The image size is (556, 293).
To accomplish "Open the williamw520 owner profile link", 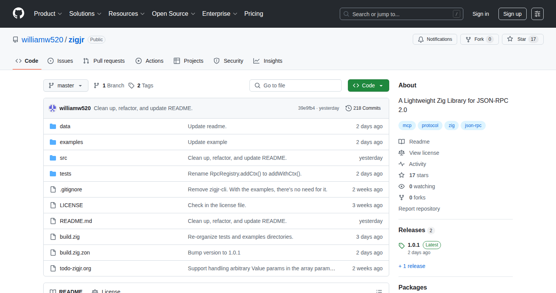I will click(42, 40).
